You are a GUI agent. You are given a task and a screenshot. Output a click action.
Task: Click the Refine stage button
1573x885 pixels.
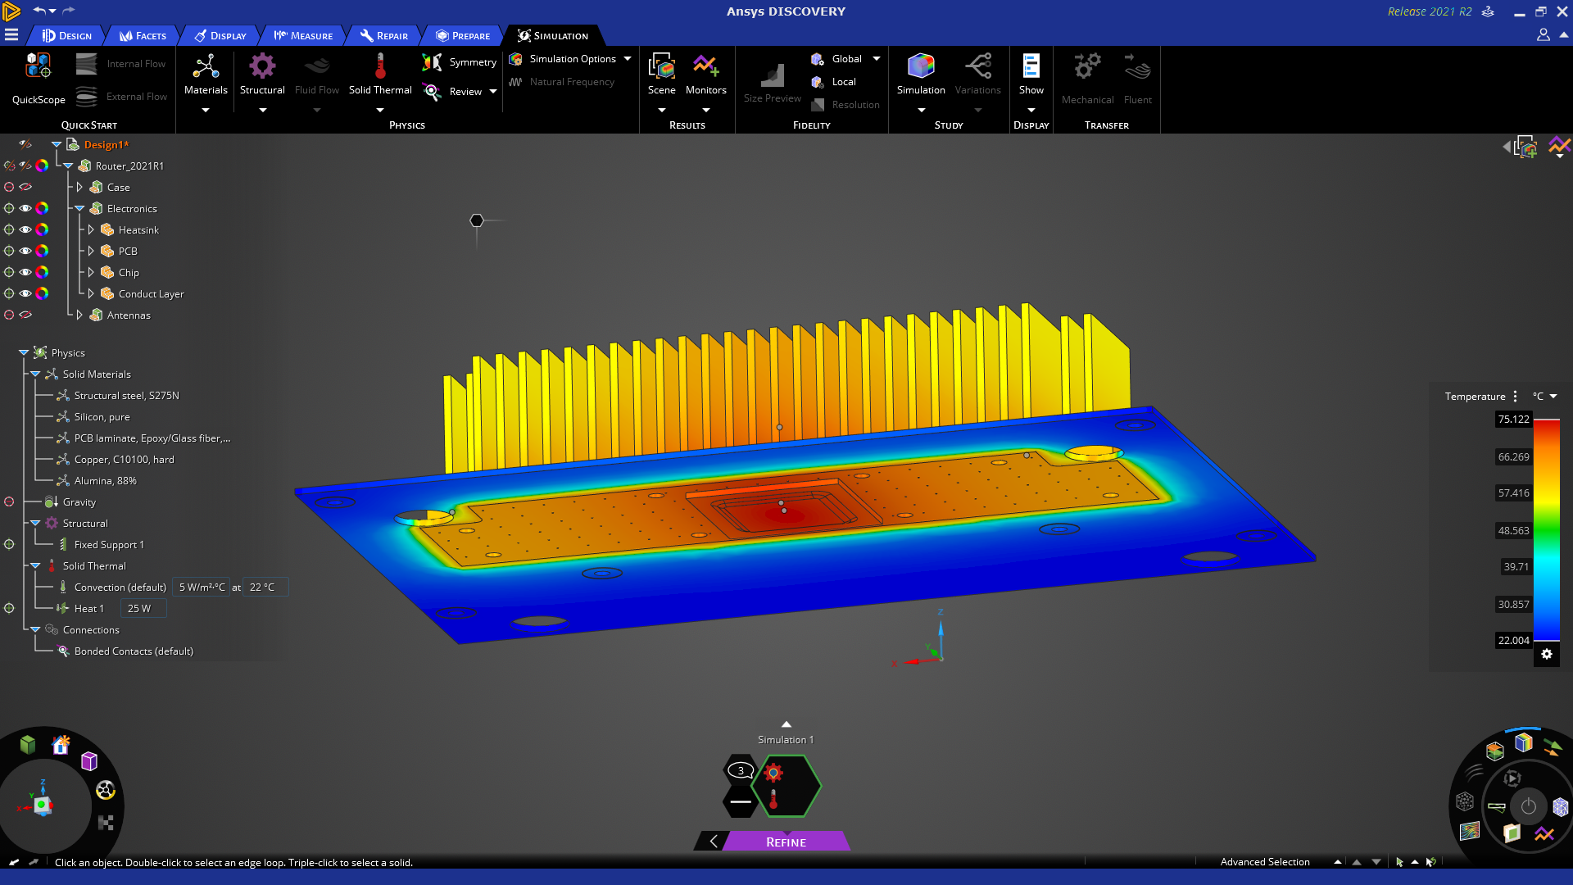coord(786,842)
